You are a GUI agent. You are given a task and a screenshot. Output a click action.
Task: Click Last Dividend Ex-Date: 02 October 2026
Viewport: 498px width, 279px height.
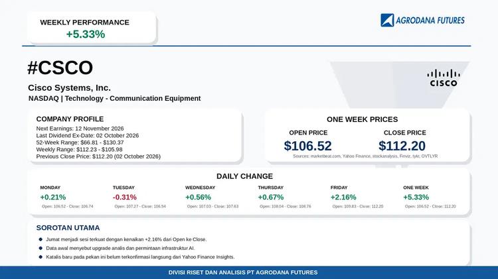pos(88,135)
